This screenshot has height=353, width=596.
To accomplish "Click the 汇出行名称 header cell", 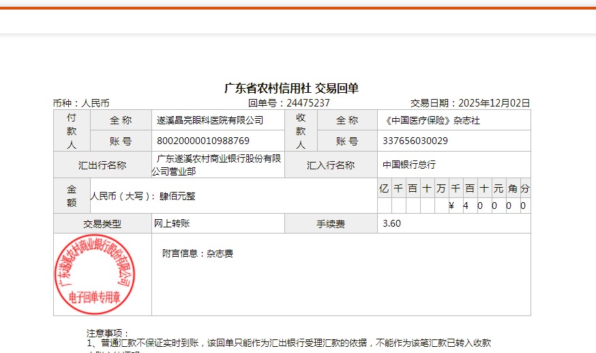I will coord(102,165).
